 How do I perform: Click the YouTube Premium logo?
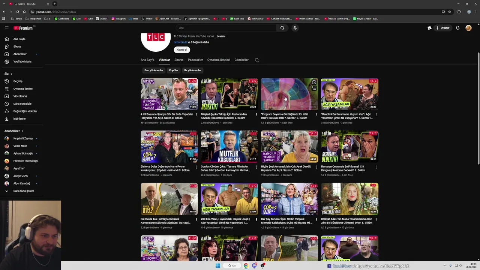(23, 28)
